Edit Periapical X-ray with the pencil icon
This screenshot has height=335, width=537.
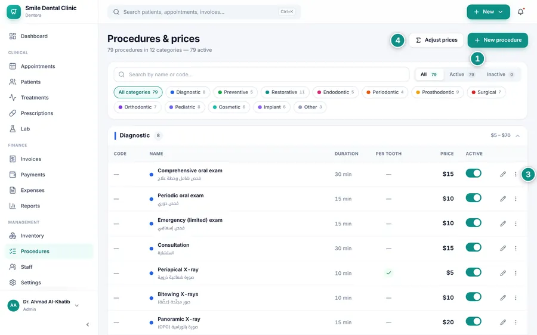click(503, 273)
